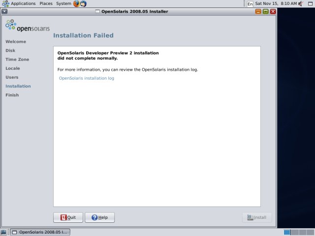Click the OpenSolaris logo
Screen dimensions: 315x236
tap(28, 26)
